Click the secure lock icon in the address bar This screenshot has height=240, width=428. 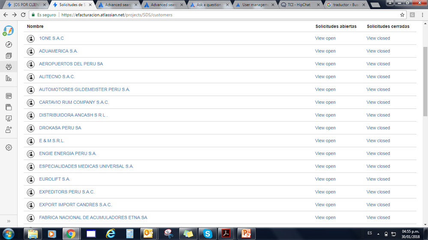33,15
